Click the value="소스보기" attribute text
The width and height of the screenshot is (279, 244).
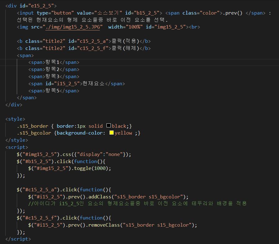click(x=99, y=13)
